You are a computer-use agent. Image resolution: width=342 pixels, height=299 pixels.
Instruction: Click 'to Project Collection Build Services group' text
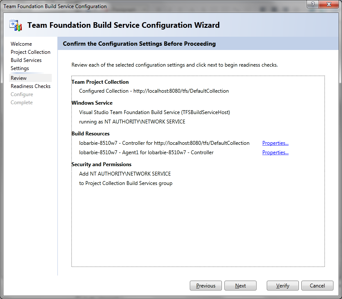[x=126, y=183]
